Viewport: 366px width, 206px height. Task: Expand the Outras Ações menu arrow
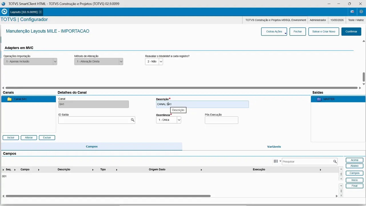pos(285,33)
